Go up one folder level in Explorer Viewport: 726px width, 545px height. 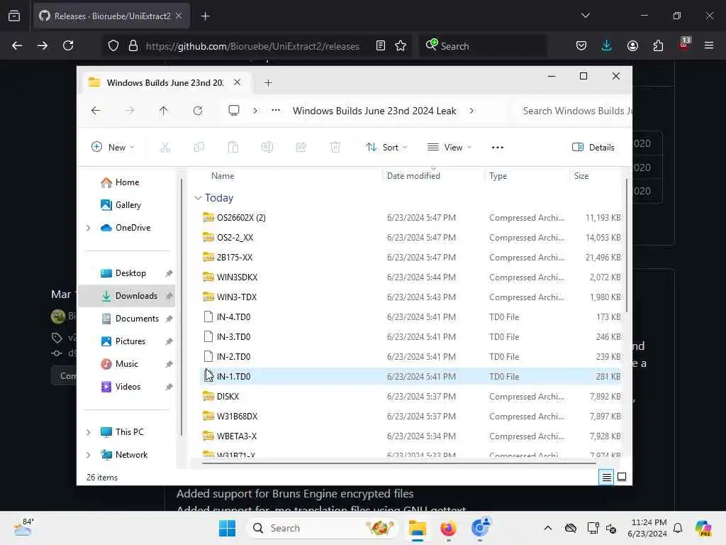coord(164,111)
